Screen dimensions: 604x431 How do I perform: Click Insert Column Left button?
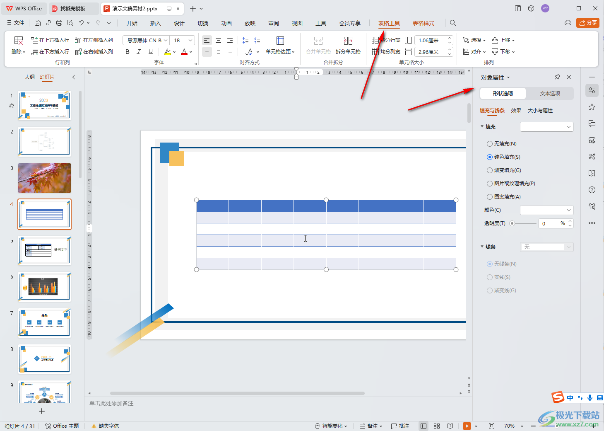(x=94, y=40)
